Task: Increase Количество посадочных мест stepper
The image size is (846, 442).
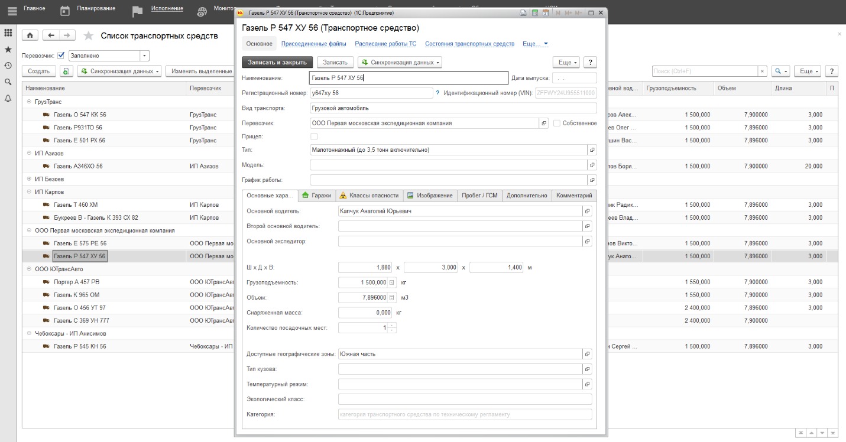Action: tap(392, 325)
